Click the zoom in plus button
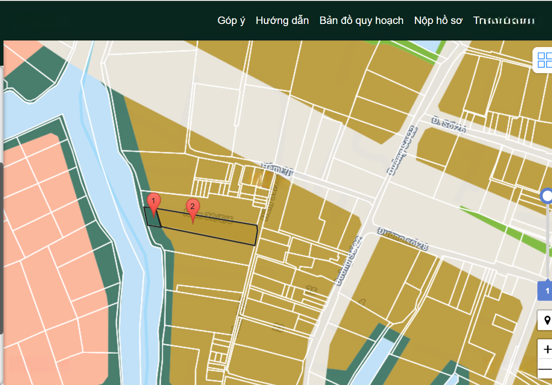This screenshot has width=552, height=385. pos(546,349)
